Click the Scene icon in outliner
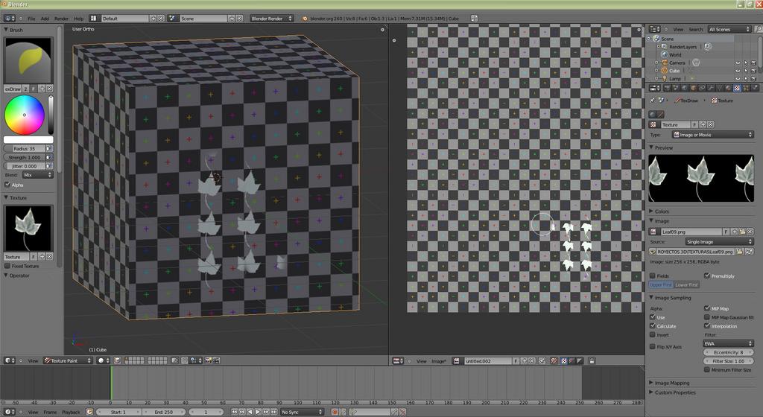Screen dimensions: 763x417 click(657, 39)
